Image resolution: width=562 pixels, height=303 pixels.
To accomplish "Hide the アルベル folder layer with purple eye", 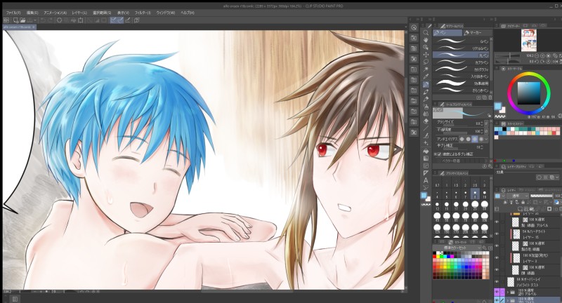I will pos(497,292).
